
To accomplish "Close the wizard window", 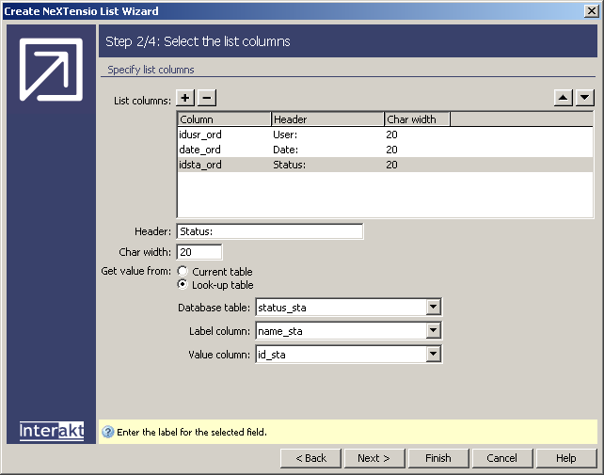I will click(x=592, y=11).
